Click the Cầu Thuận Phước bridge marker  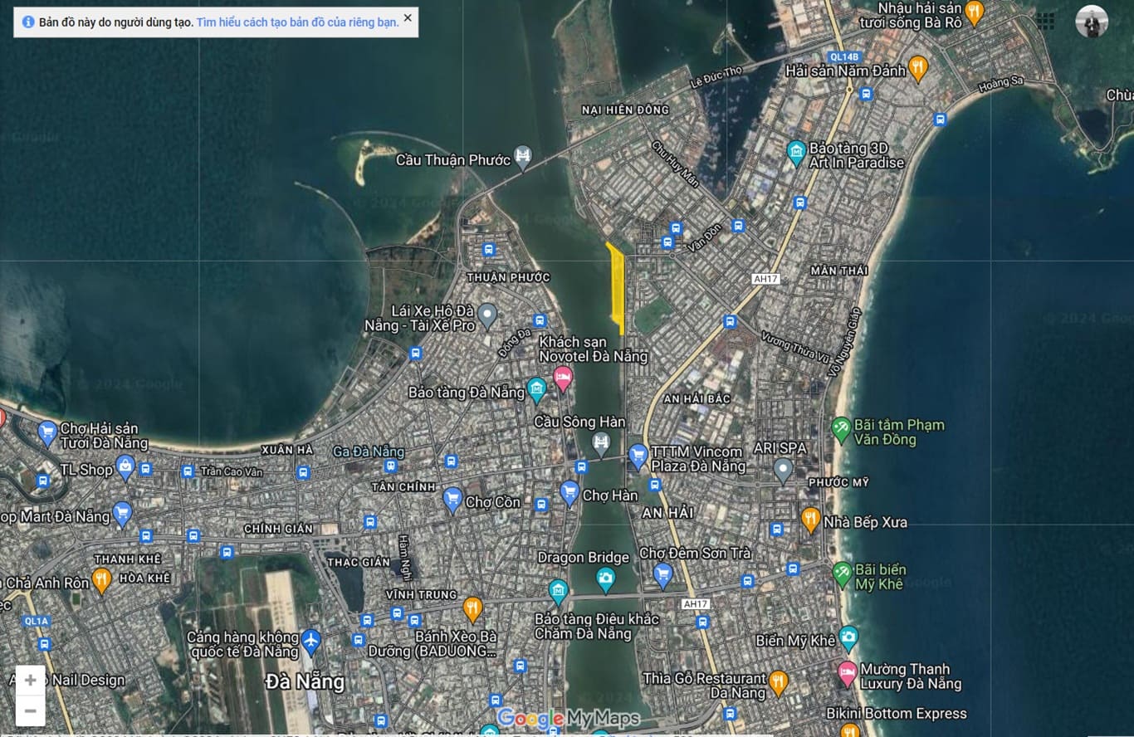coord(522,157)
